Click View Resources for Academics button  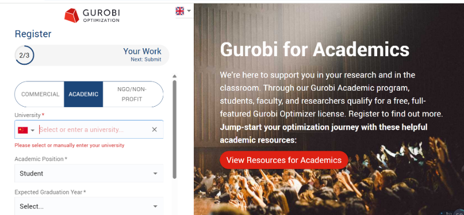coord(284,160)
